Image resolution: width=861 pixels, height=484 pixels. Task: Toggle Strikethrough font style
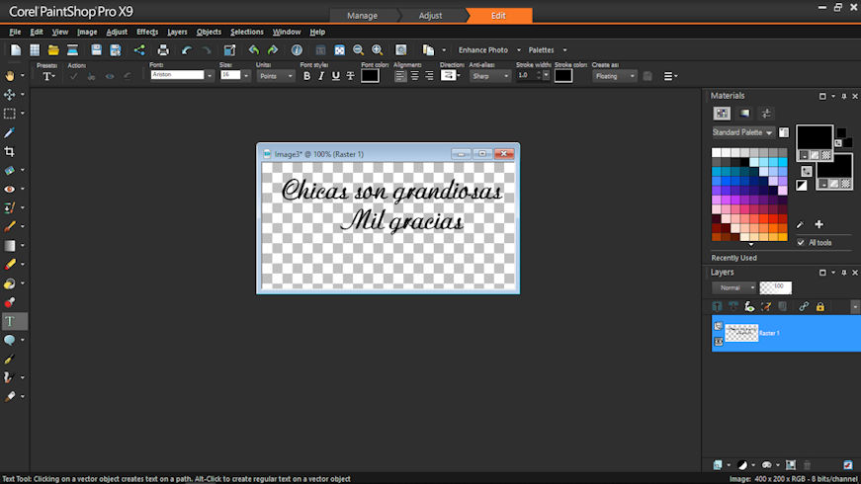350,76
